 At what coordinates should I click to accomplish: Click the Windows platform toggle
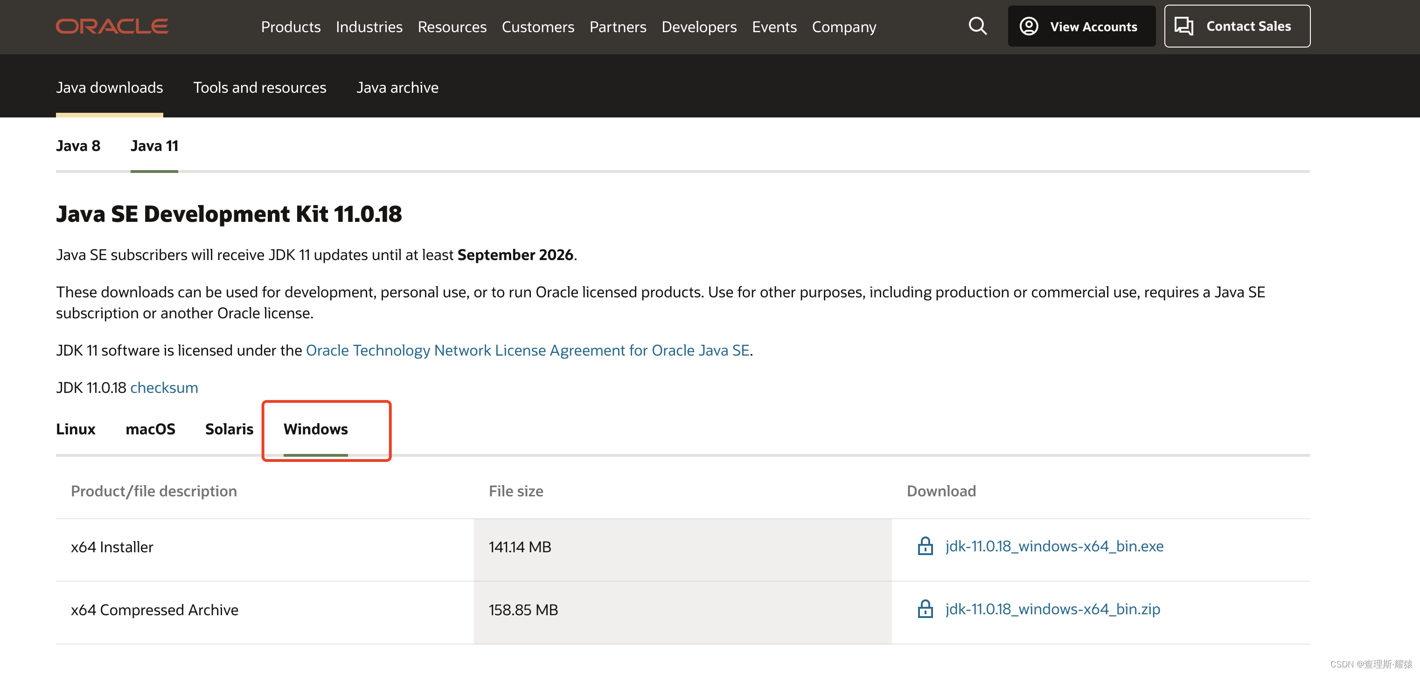(316, 429)
